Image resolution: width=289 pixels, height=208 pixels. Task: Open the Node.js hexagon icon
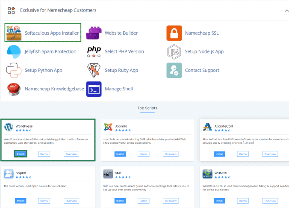pyautogui.click(x=174, y=52)
